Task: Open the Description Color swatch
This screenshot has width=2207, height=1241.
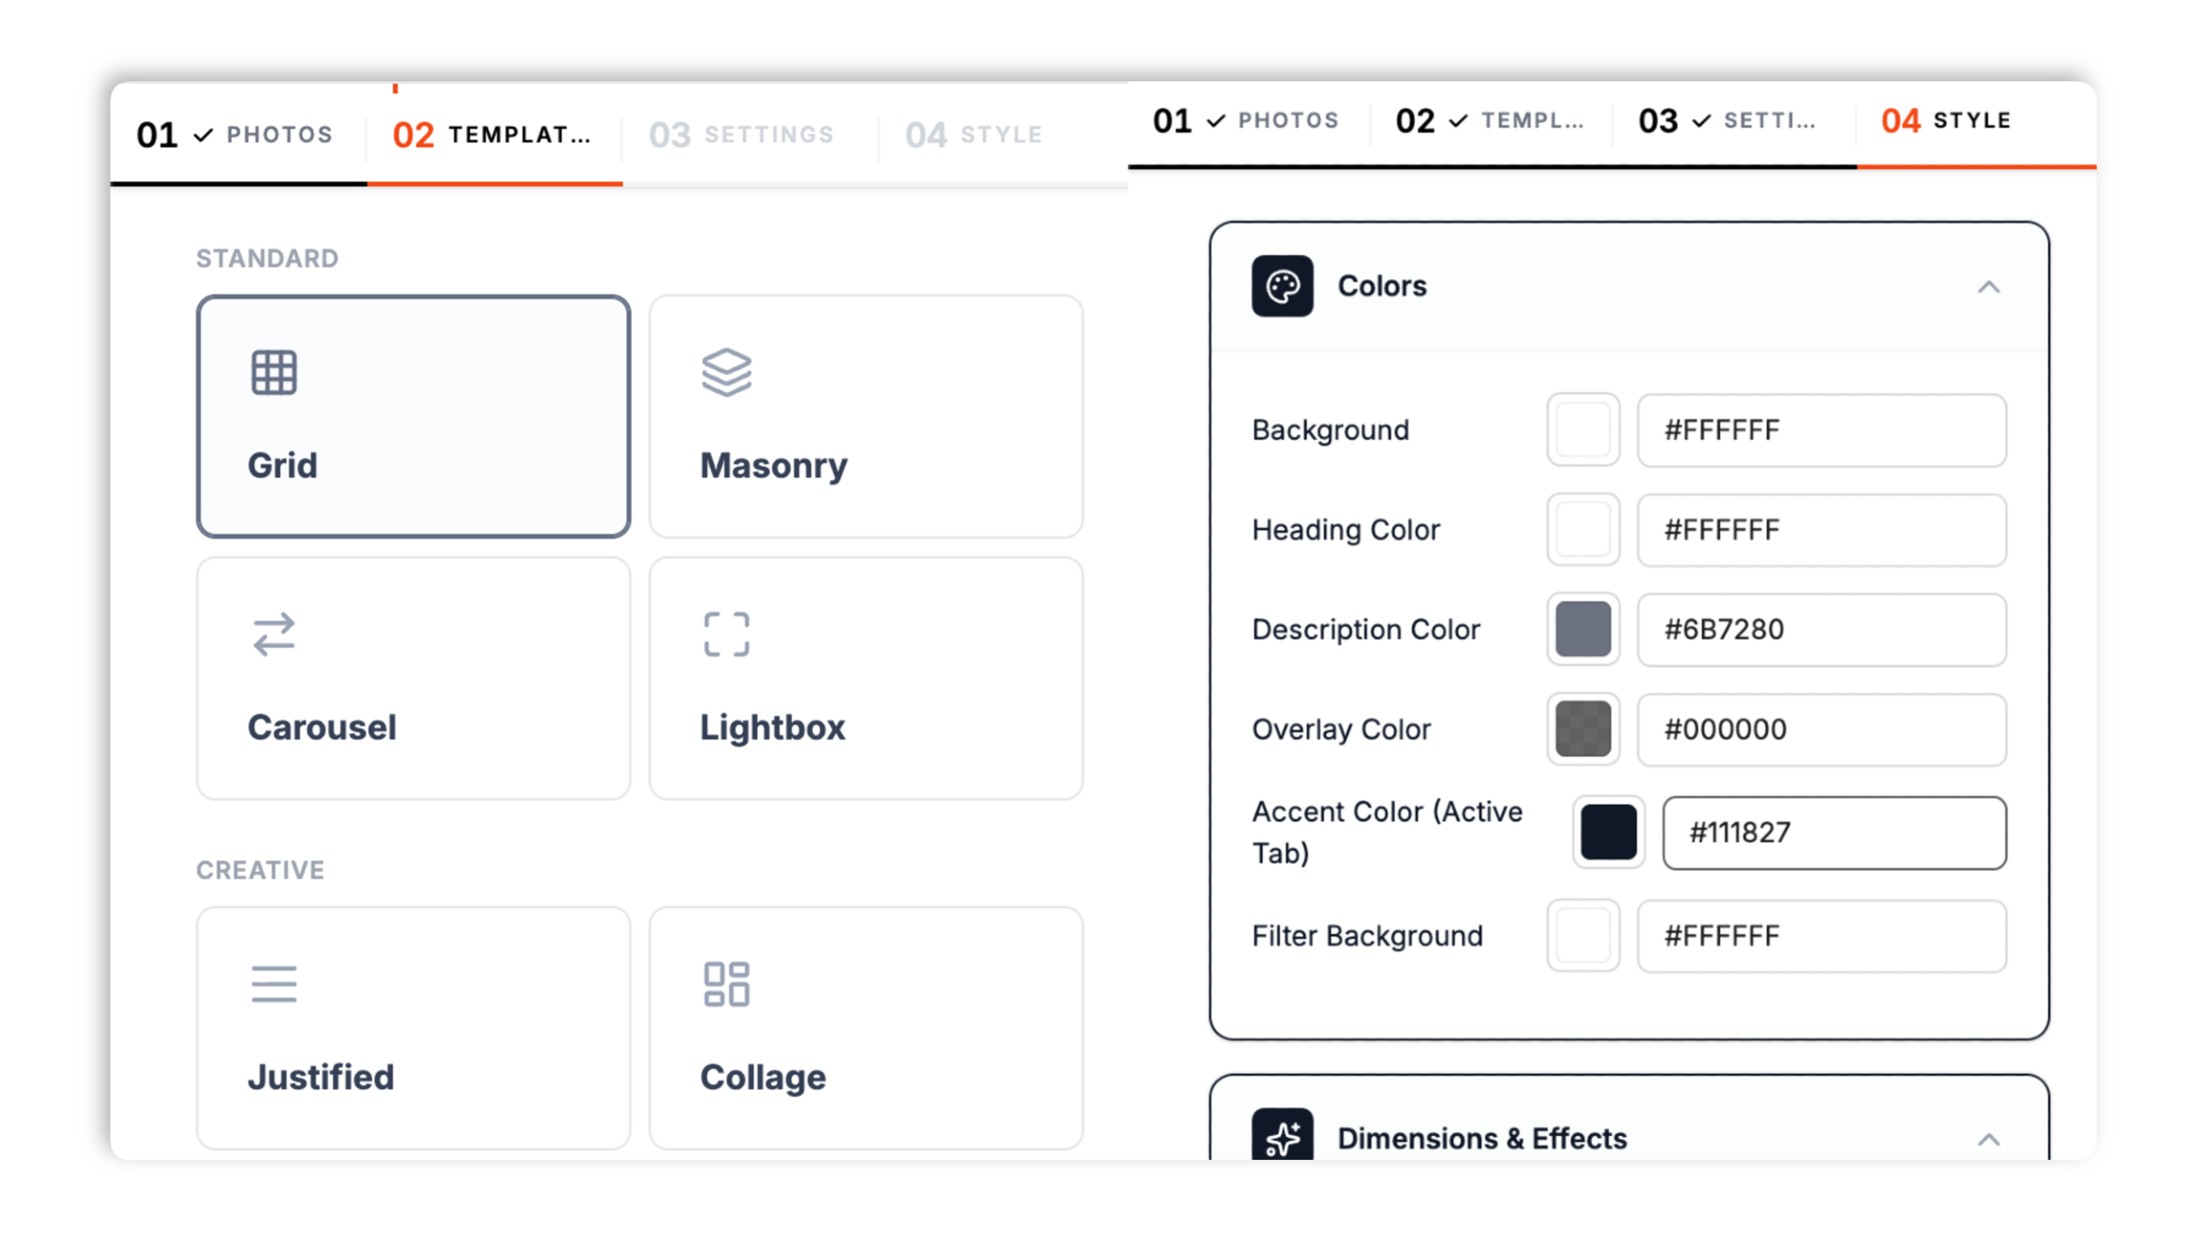Action: point(1583,630)
